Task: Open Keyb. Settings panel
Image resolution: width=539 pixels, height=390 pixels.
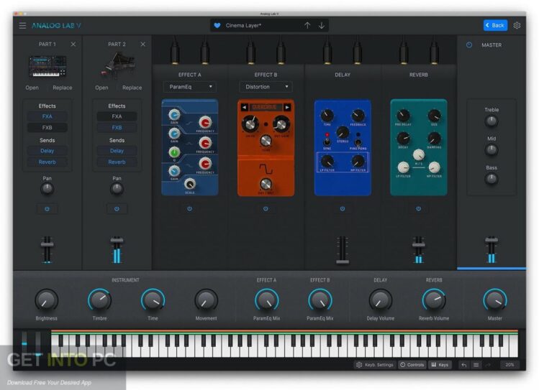Action: click(375, 365)
